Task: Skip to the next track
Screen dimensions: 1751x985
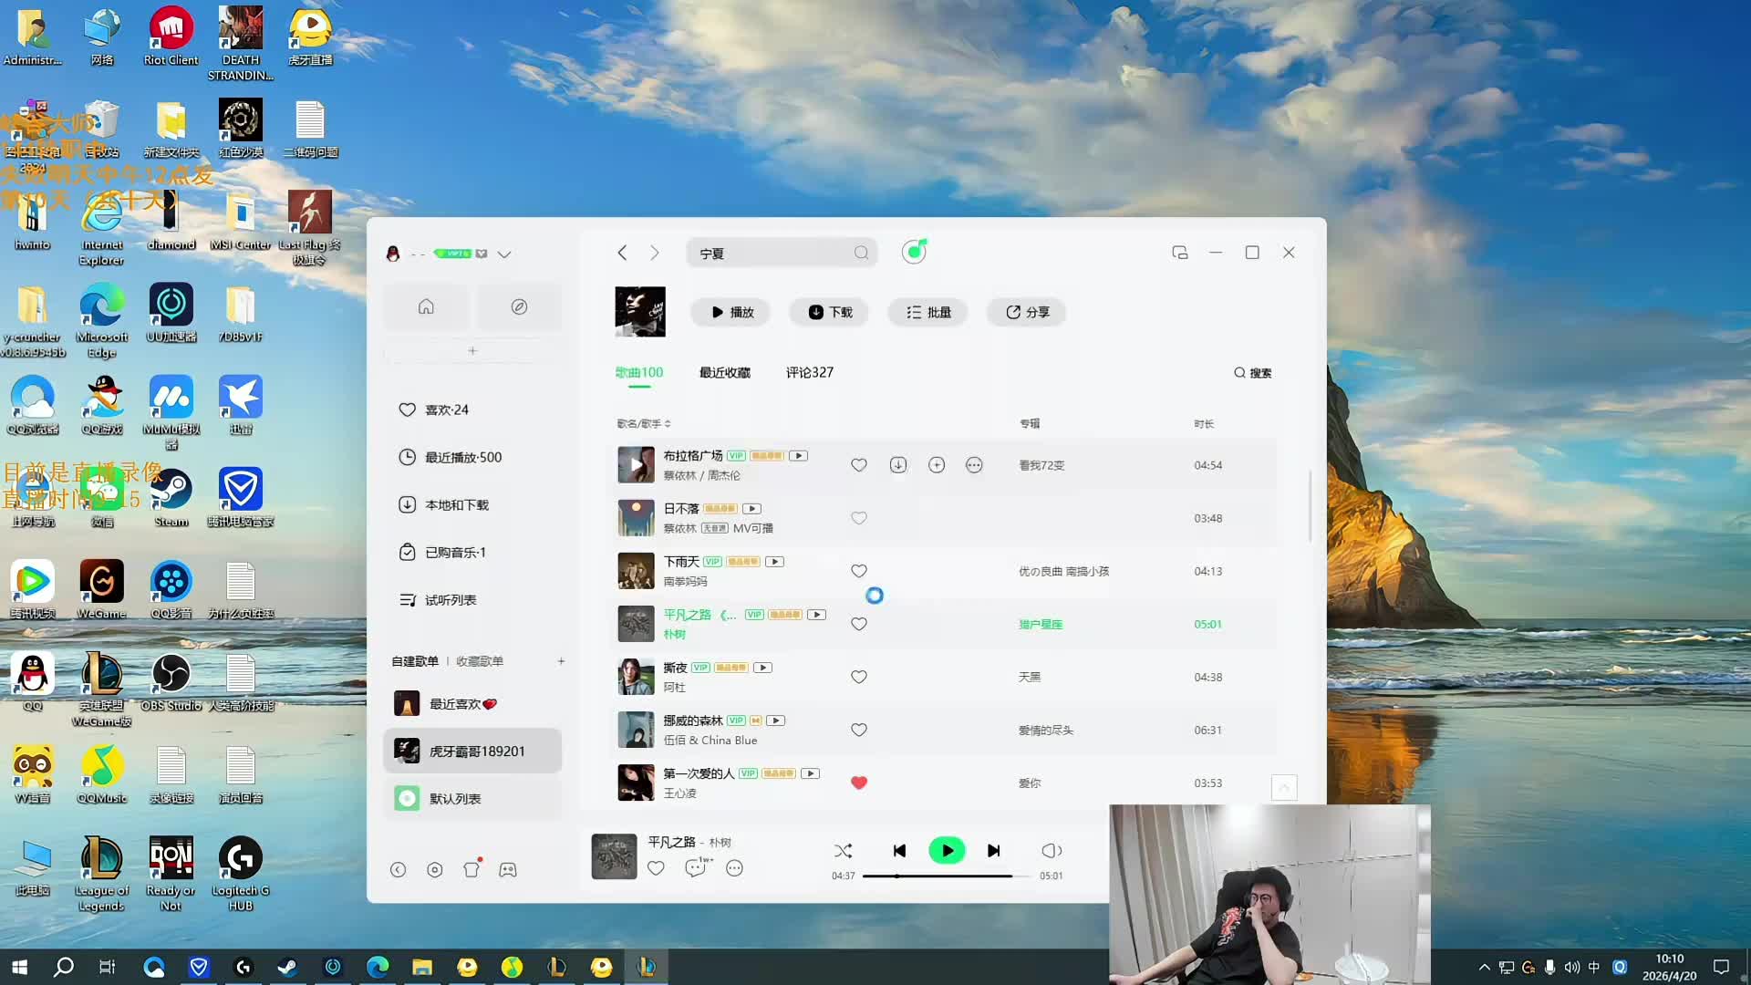Action: tap(994, 851)
